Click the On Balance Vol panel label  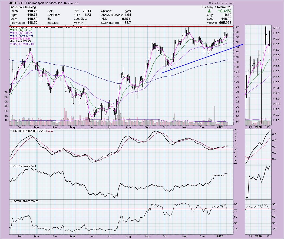pyautogui.click(x=23, y=166)
